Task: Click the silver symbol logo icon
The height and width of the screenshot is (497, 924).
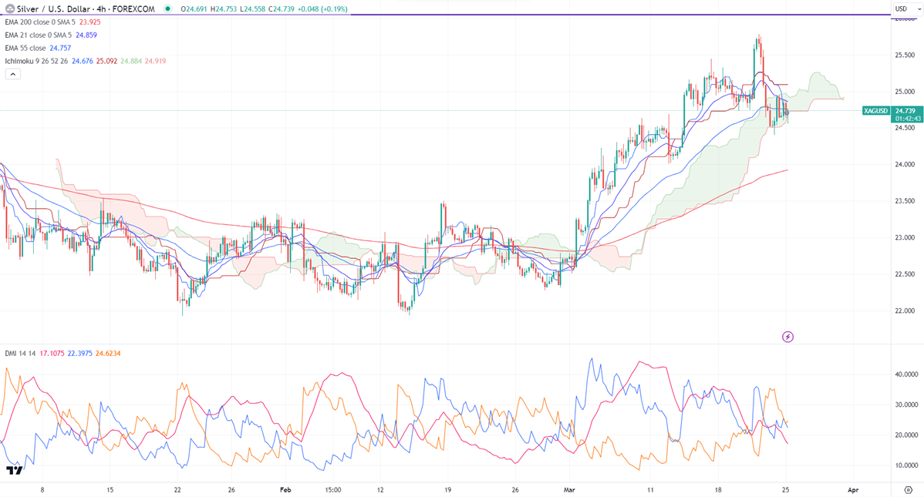Action: [x=9, y=8]
